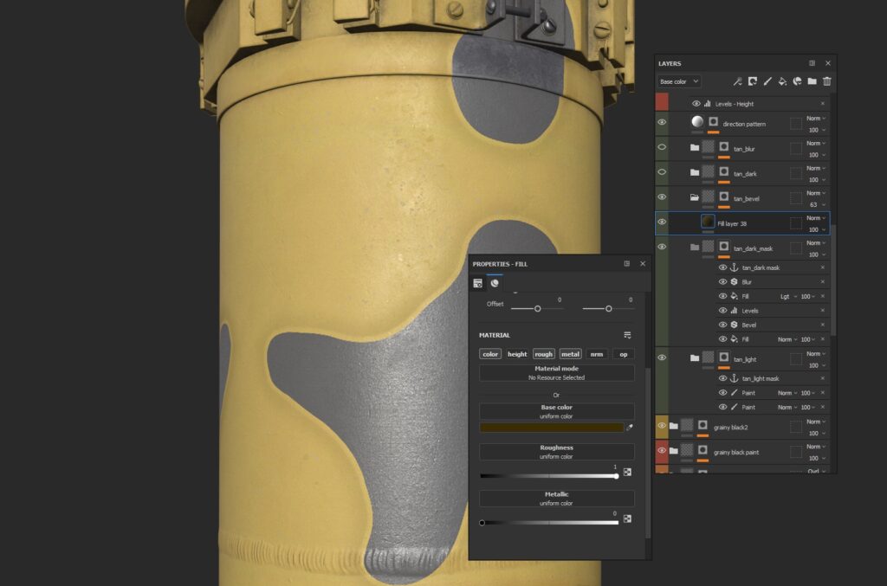The image size is (887, 586).
Task: Click the Material settings icon in Properties
Action: pos(627,335)
